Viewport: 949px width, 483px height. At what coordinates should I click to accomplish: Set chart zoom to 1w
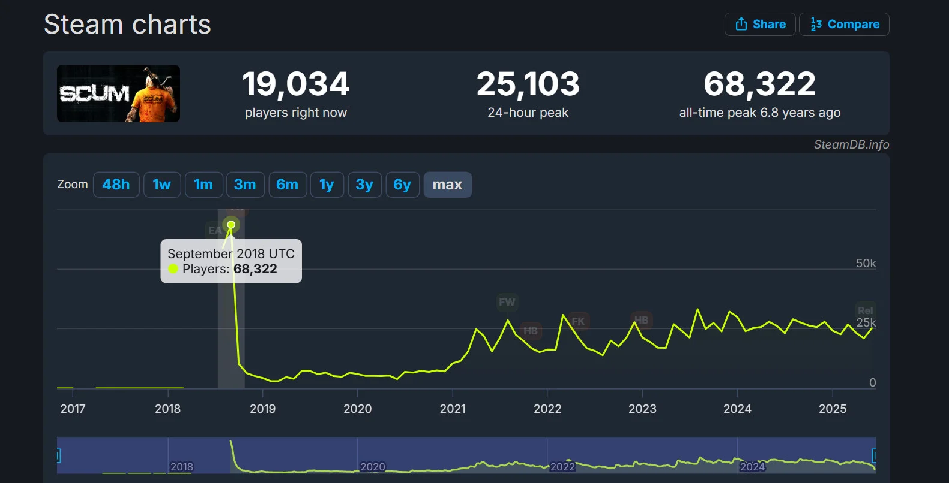[162, 185]
